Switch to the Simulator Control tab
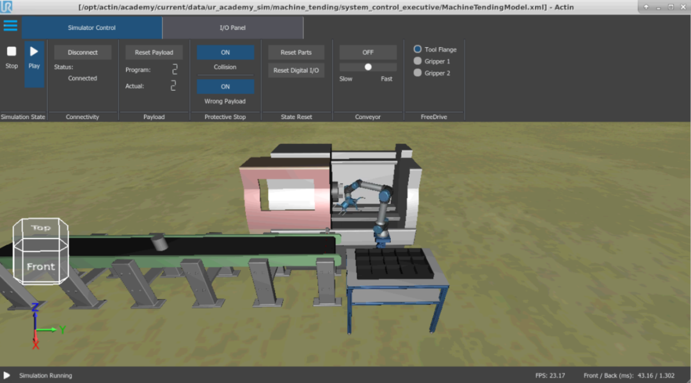This screenshot has height=383, width=691. tap(91, 27)
